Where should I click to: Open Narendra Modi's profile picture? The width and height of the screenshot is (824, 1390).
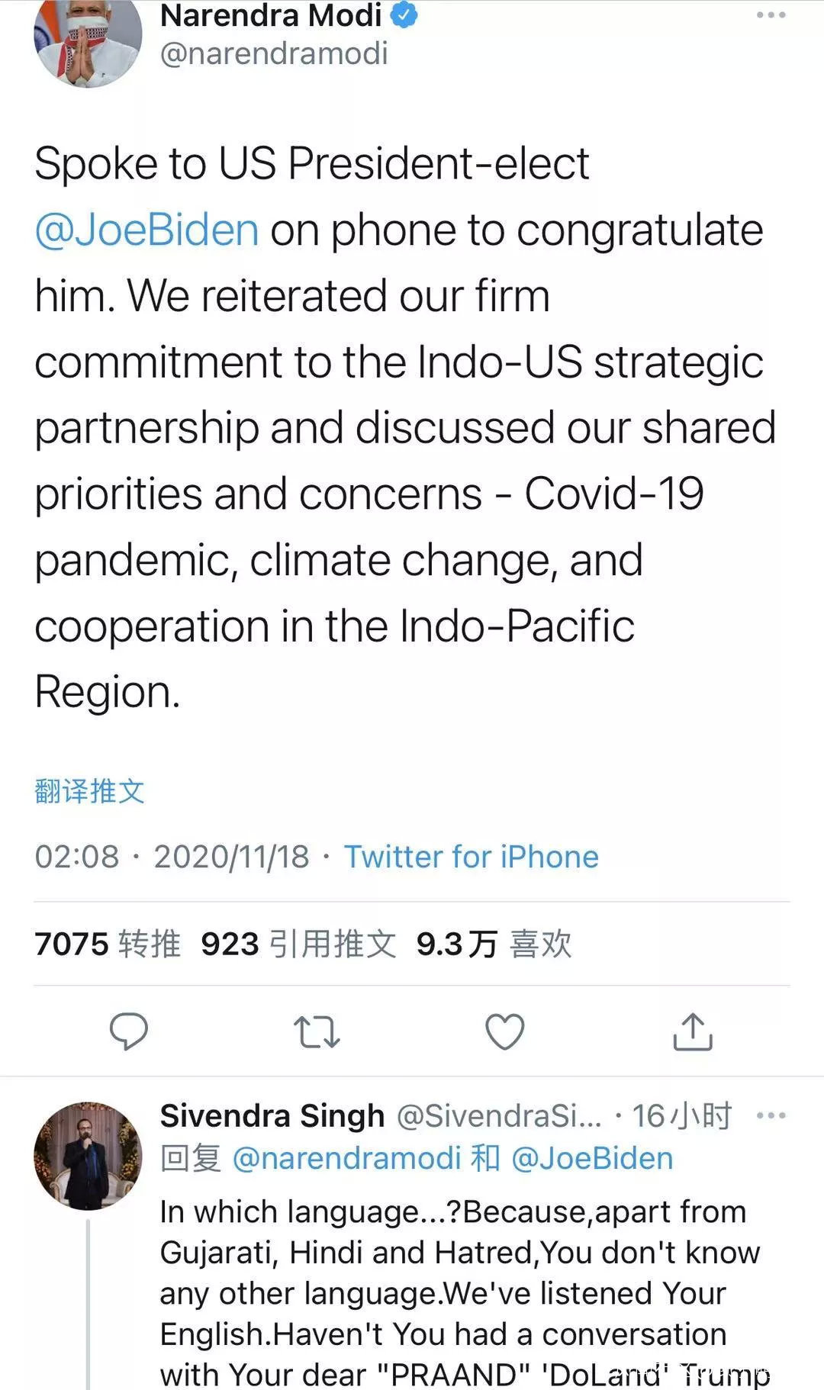coord(88,38)
